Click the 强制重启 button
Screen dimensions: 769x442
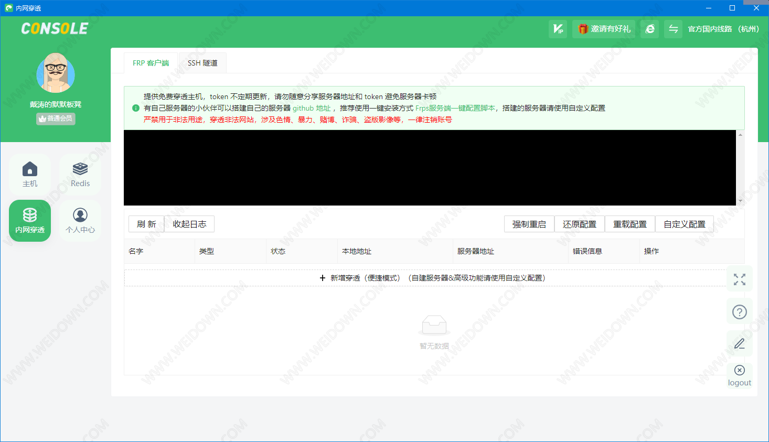click(529, 224)
